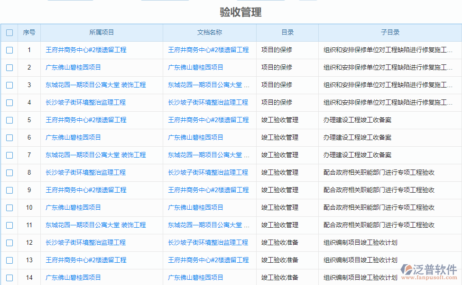The height and width of the screenshot is (285, 462).
Task: Check the checkbox for row 14
Action: pyautogui.click(x=9, y=277)
